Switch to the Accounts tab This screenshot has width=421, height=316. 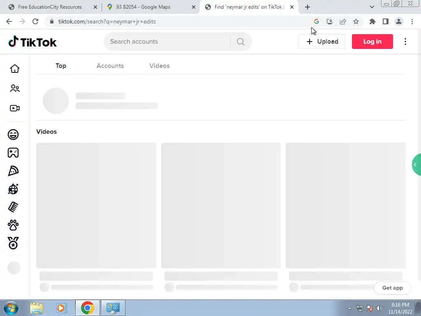[x=110, y=66]
